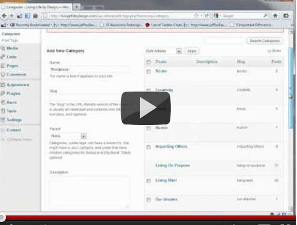The height and width of the screenshot is (225, 297).
Task: Open the Media menu in sidebar
Action: (x=12, y=48)
